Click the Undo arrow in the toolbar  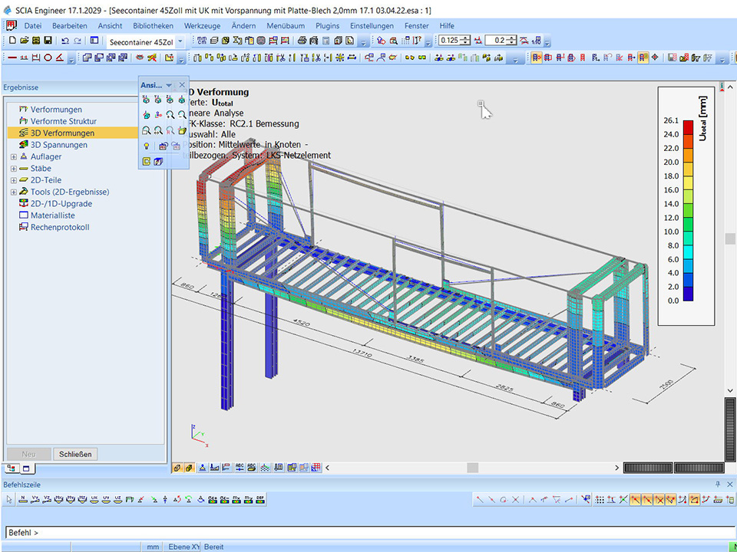(x=64, y=41)
